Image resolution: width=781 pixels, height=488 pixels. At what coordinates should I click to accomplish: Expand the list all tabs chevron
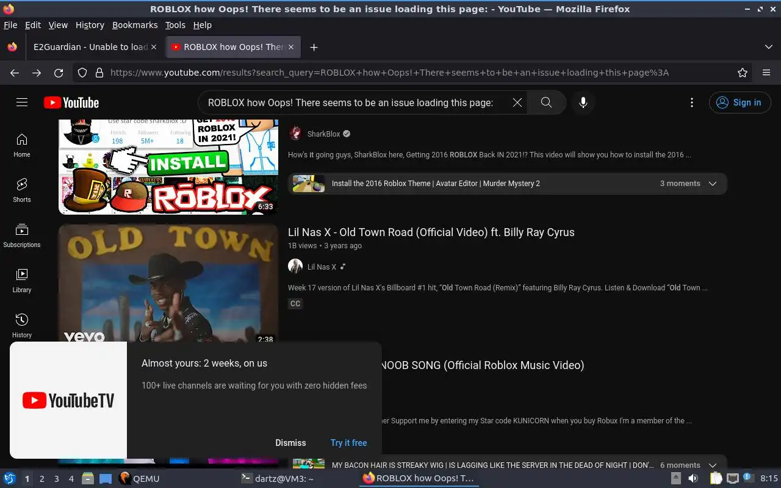point(769,47)
